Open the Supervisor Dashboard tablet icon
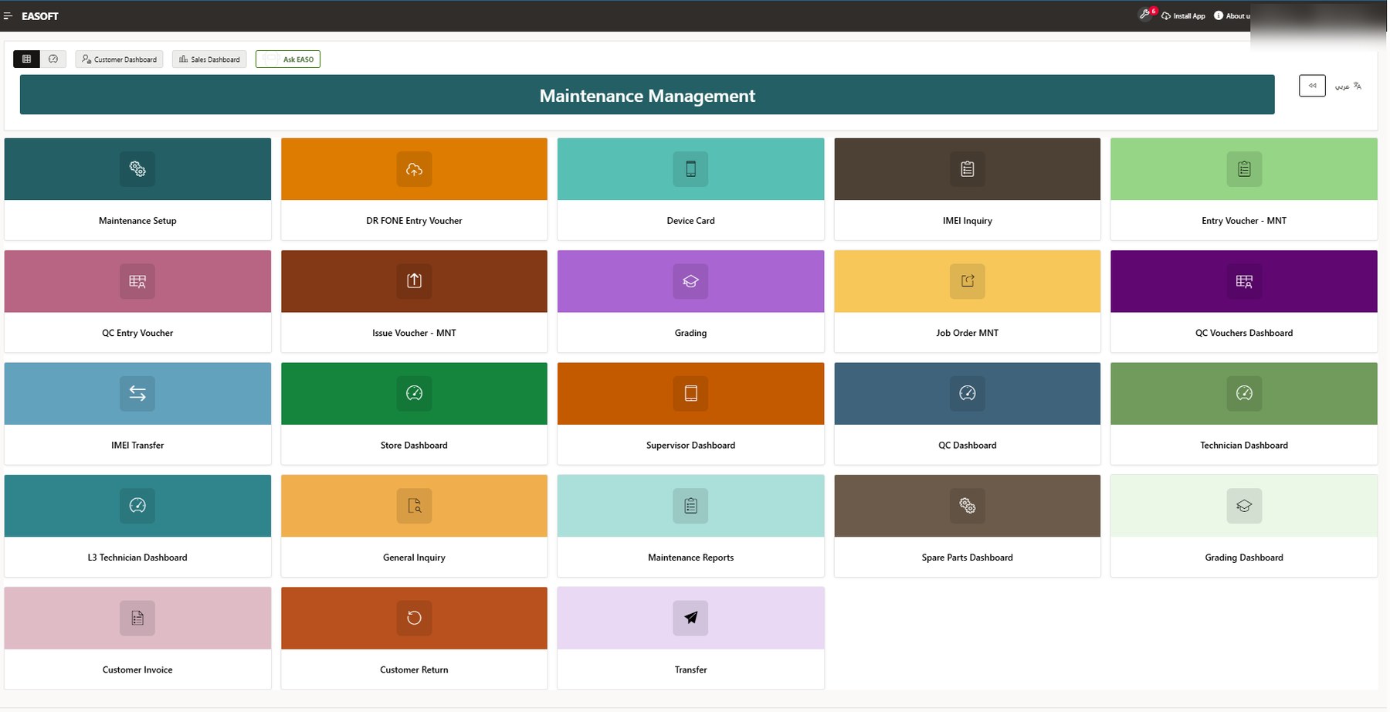 690,393
